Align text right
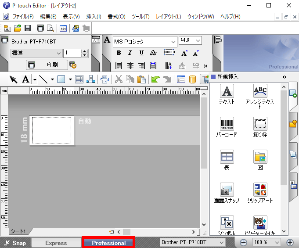Image resolution: width=299 pixels, height=248 pixels. (142, 65)
